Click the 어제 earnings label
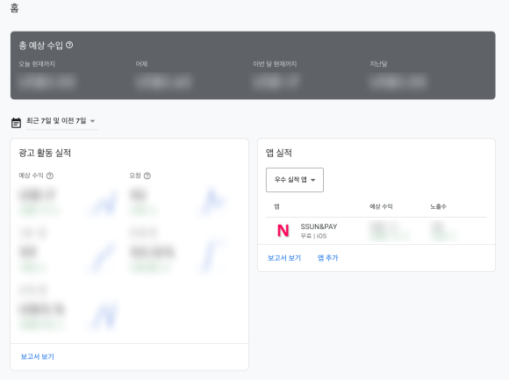The image size is (509, 380). pyautogui.click(x=141, y=64)
